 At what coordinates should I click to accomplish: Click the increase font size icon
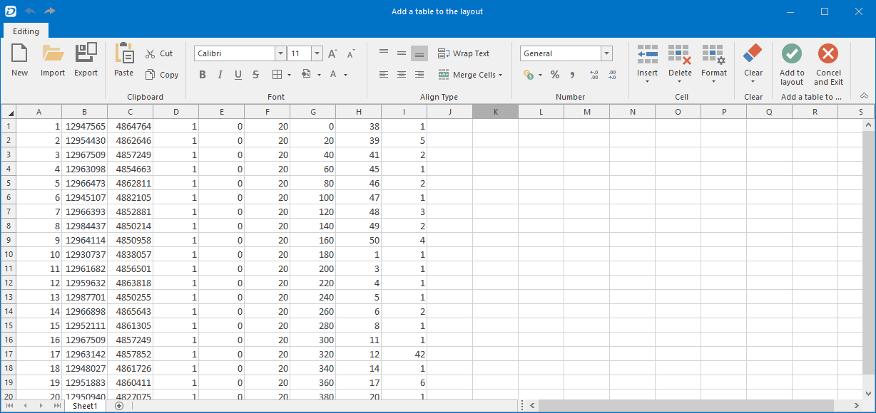tap(332, 53)
